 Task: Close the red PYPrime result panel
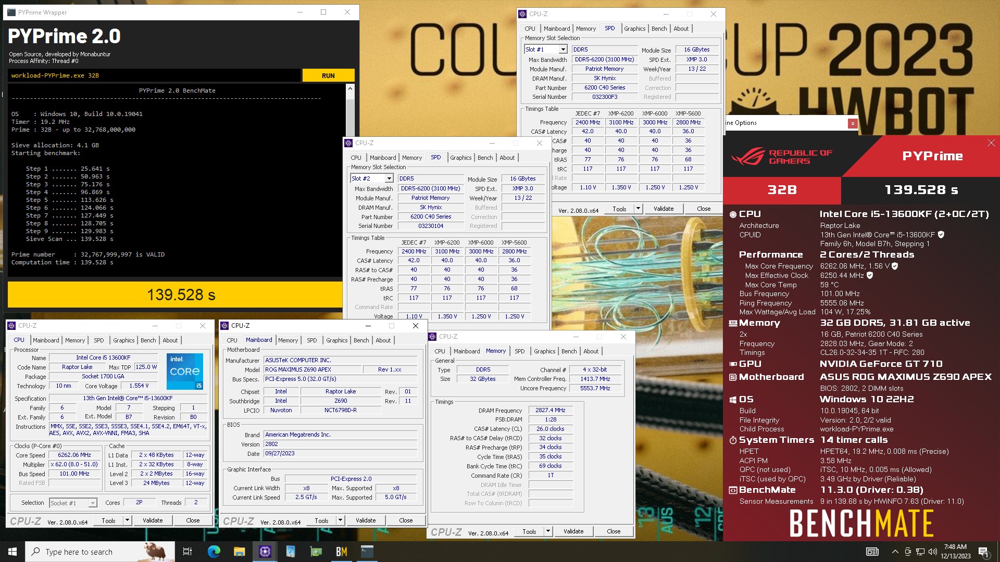point(991,143)
